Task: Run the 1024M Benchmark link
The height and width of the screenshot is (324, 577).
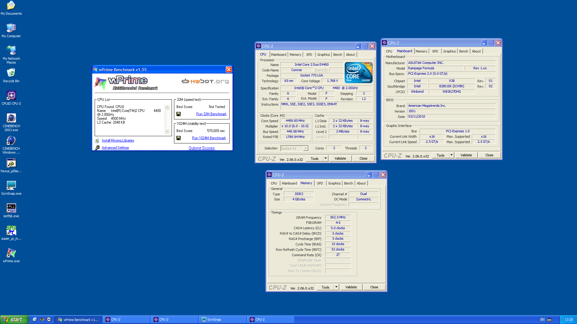Action: 209,138
